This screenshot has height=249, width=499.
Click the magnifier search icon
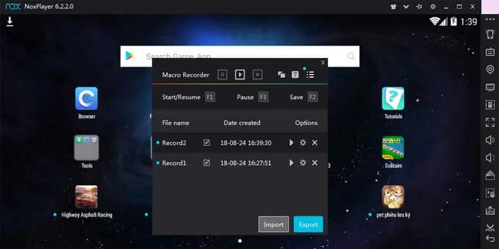tap(351, 56)
